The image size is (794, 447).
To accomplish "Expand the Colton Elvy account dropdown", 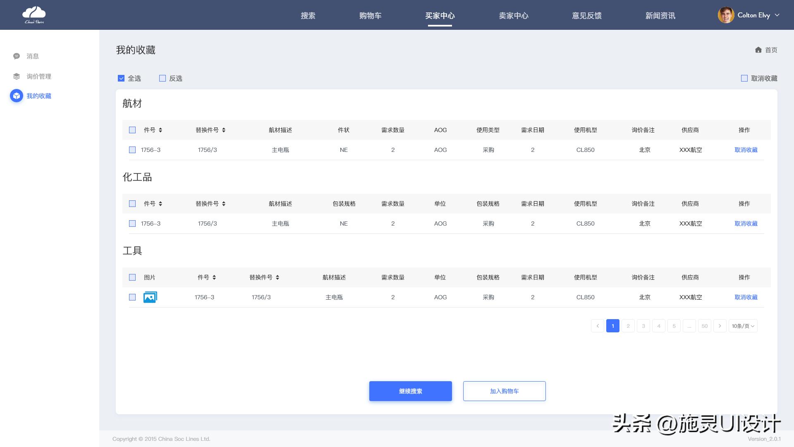I will click(777, 15).
